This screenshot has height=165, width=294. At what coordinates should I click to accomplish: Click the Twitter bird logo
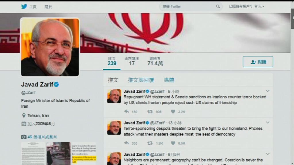pyautogui.click(x=24, y=7)
